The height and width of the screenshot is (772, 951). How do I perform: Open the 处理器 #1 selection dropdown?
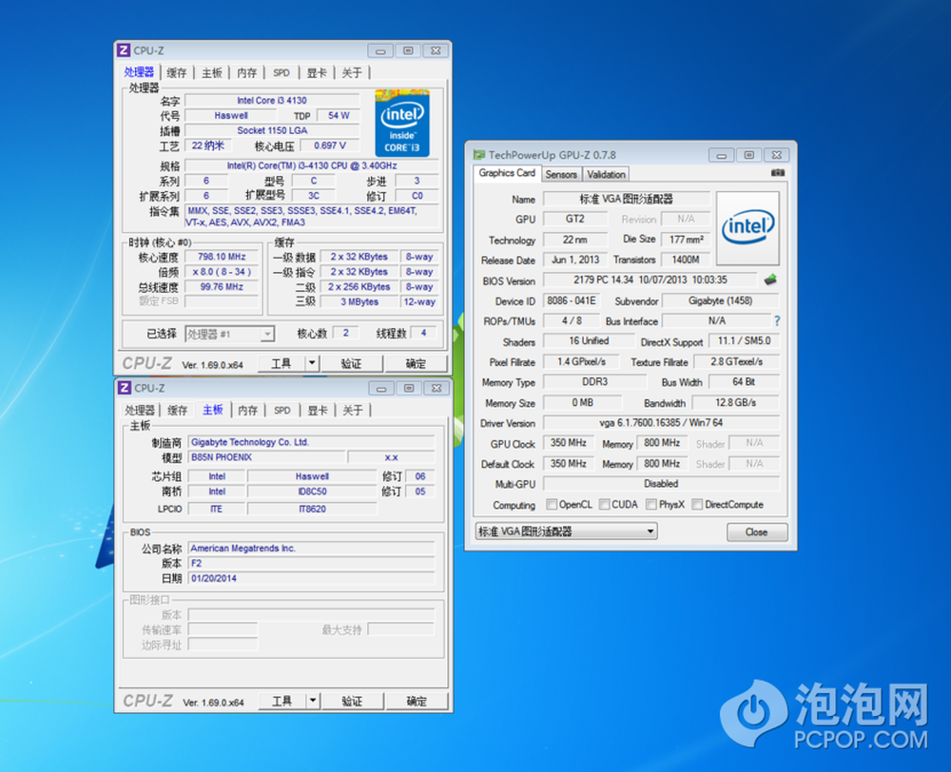pyautogui.click(x=230, y=334)
